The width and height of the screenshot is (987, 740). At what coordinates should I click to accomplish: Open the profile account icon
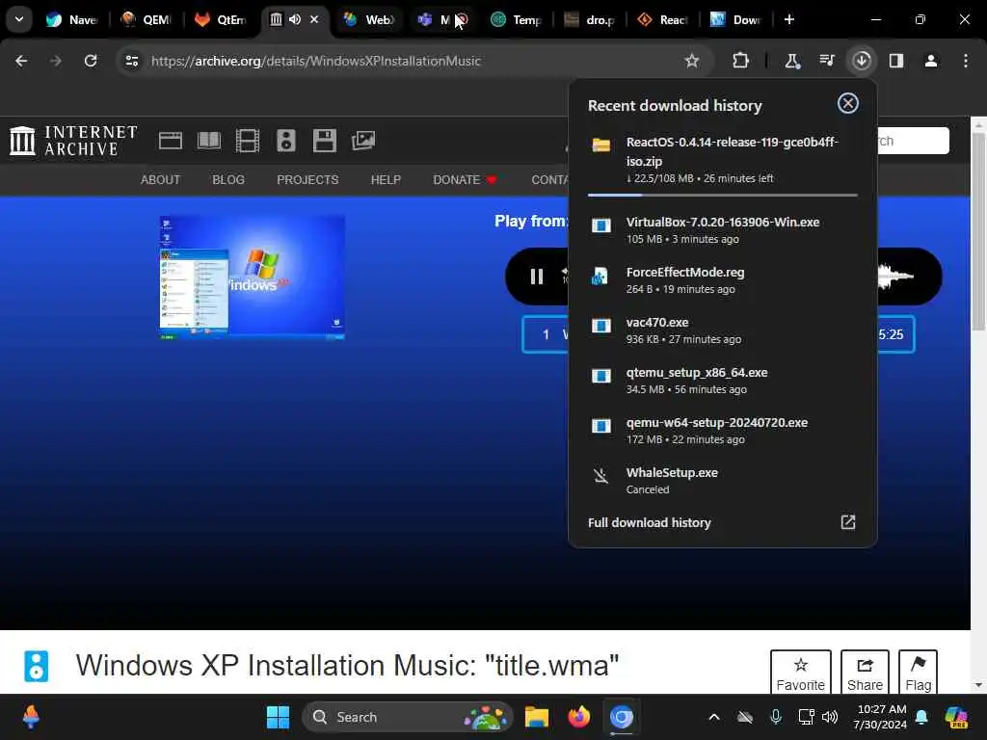point(930,61)
